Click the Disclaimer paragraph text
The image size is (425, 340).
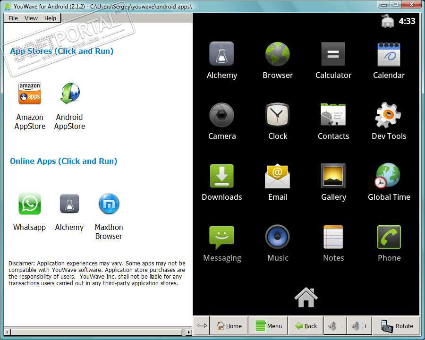point(97,273)
